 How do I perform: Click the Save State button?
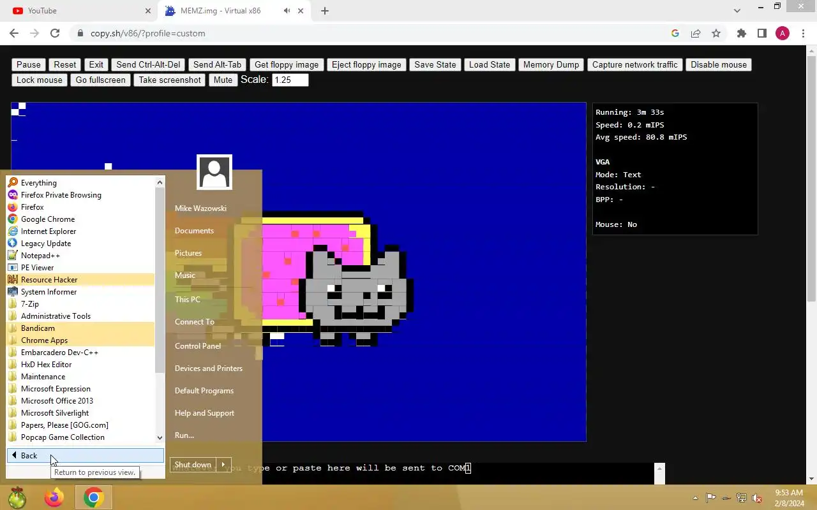pyautogui.click(x=435, y=64)
